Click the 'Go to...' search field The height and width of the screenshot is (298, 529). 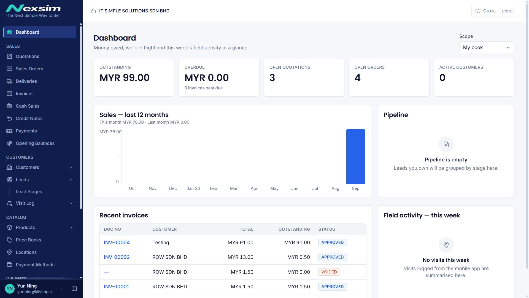494,11
